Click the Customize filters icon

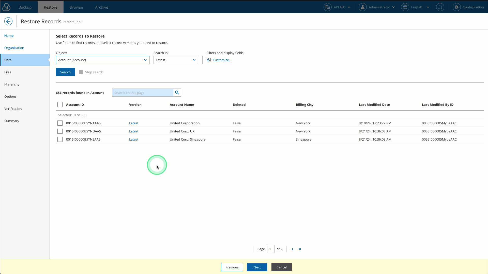[x=209, y=60]
